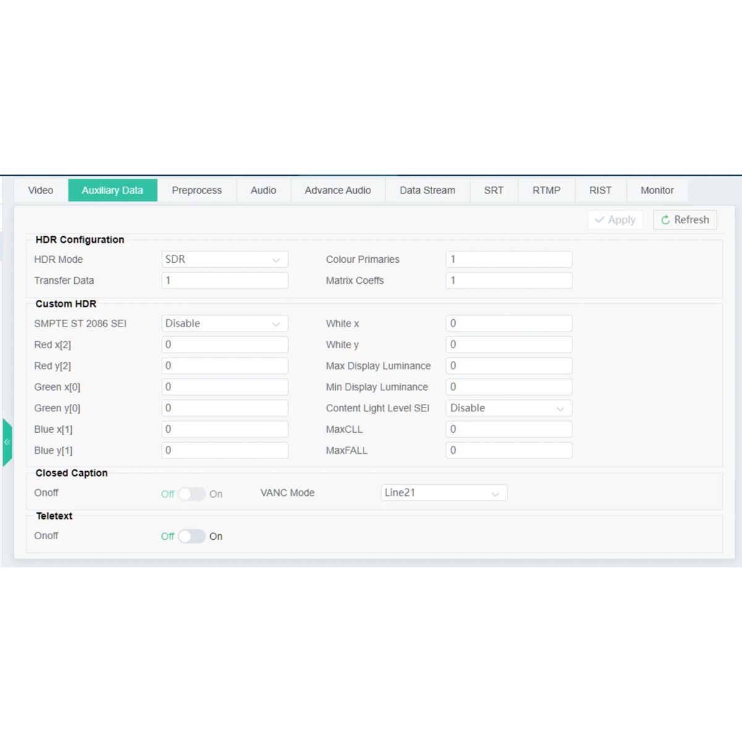This screenshot has width=742, height=742.
Task: Open the HDR Mode dropdown
Action: (x=224, y=260)
